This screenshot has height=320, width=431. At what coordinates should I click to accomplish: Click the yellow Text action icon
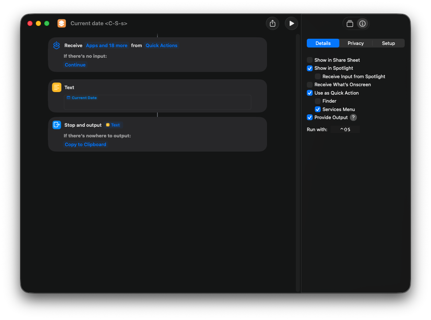point(57,87)
